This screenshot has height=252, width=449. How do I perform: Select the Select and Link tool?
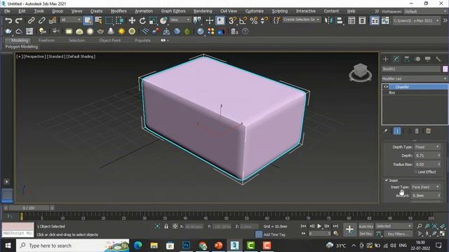31,20
